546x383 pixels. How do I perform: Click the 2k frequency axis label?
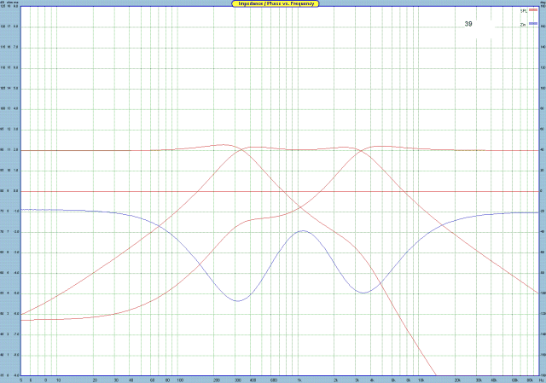click(335, 380)
